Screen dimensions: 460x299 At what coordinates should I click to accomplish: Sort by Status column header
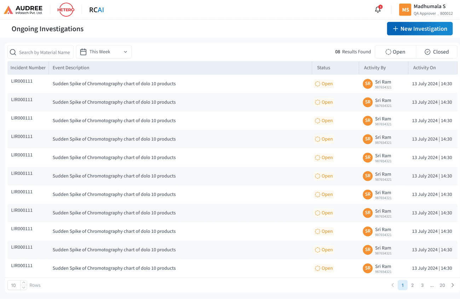coord(335,68)
